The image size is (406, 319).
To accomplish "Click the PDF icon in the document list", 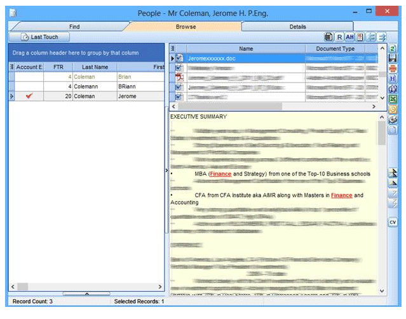I will (x=179, y=77).
